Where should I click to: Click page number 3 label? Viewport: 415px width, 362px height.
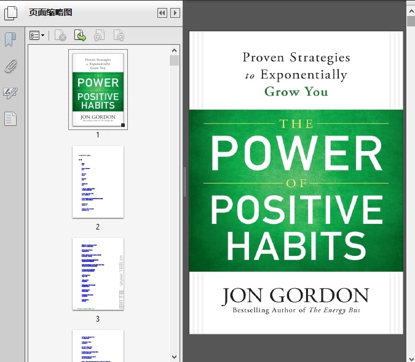tap(98, 318)
